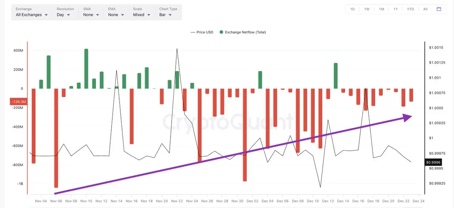Toggle the Exchange Netflow legend dot

[x=221, y=32]
